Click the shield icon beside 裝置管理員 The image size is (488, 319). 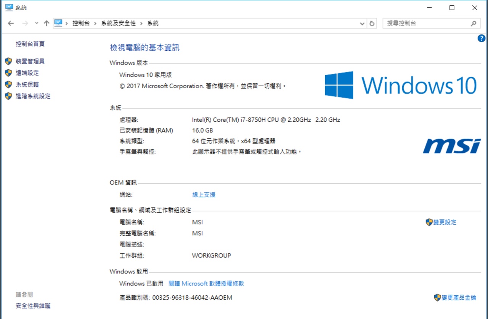8,61
